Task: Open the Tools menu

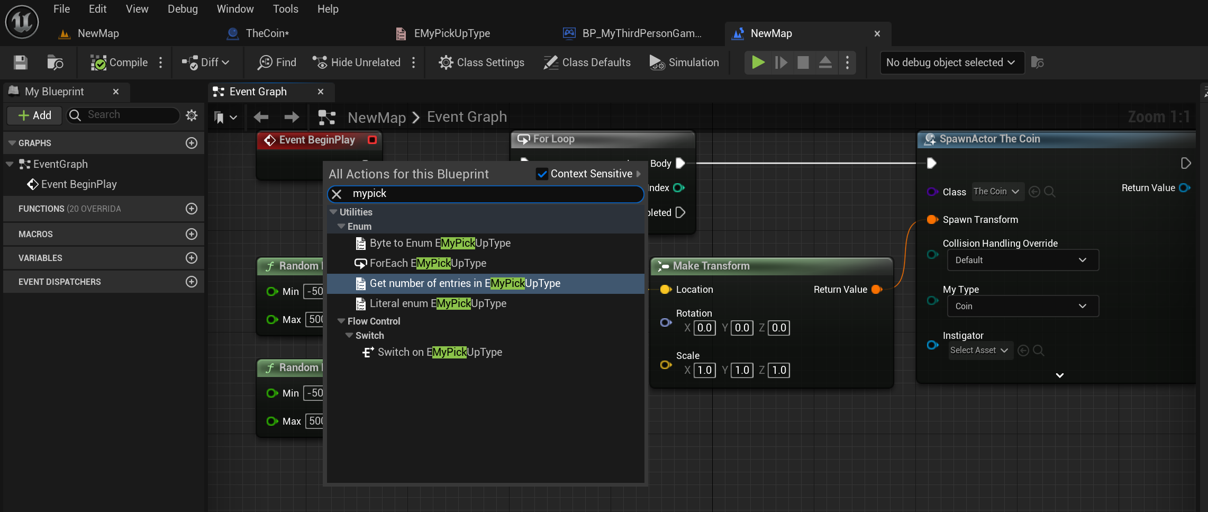Action: point(285,9)
